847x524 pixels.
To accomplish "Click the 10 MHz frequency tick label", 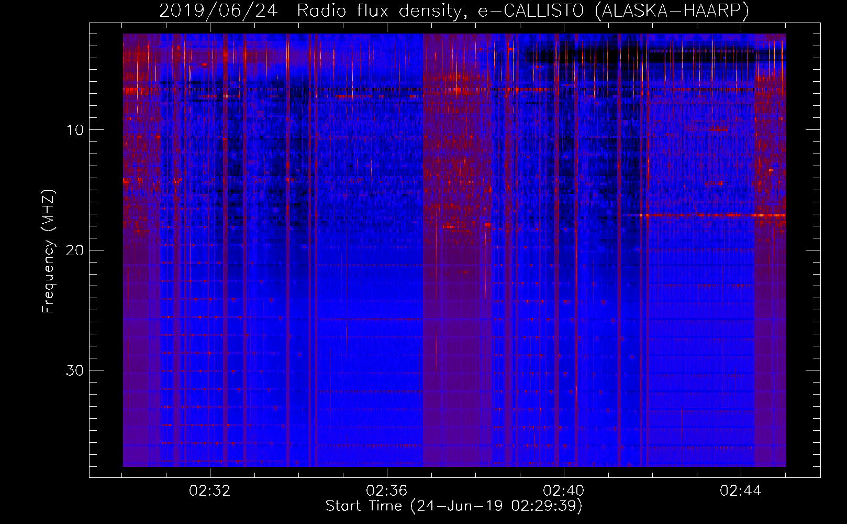I will (x=75, y=130).
